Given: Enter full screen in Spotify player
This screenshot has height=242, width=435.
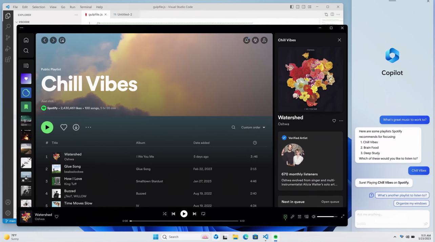Looking at the screenshot, I should click(x=343, y=216).
